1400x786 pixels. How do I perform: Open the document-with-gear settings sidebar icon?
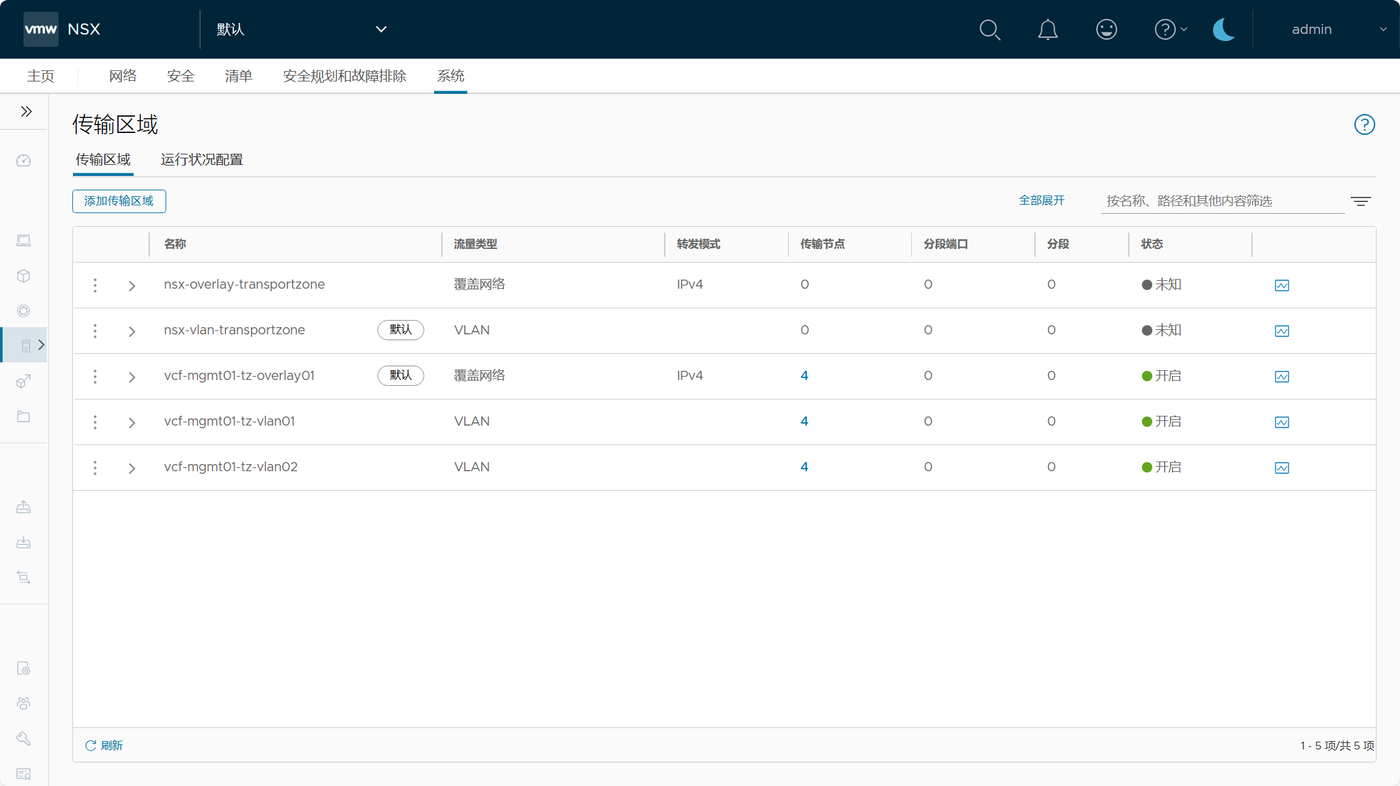23,668
